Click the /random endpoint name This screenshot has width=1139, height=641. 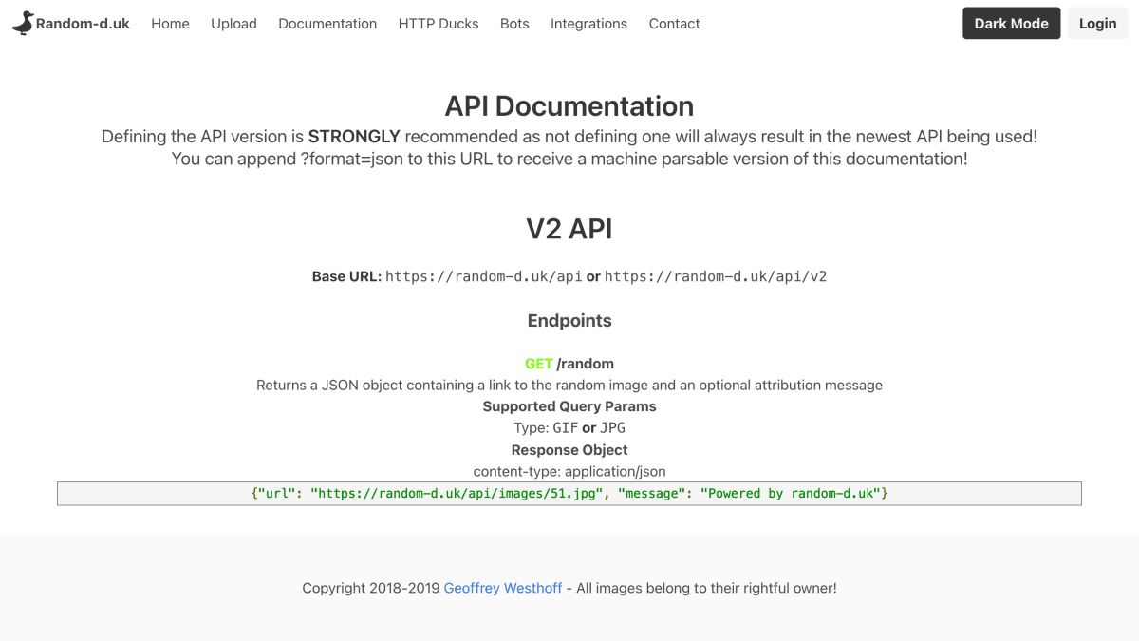[585, 364]
